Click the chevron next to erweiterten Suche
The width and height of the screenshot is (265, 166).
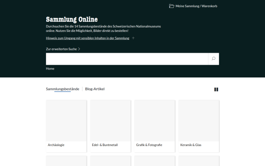pos(79,49)
